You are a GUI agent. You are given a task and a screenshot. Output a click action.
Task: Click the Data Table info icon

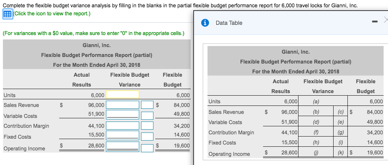coord(204,23)
